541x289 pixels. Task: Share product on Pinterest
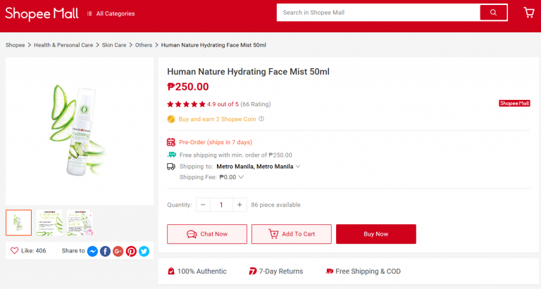tap(131, 251)
